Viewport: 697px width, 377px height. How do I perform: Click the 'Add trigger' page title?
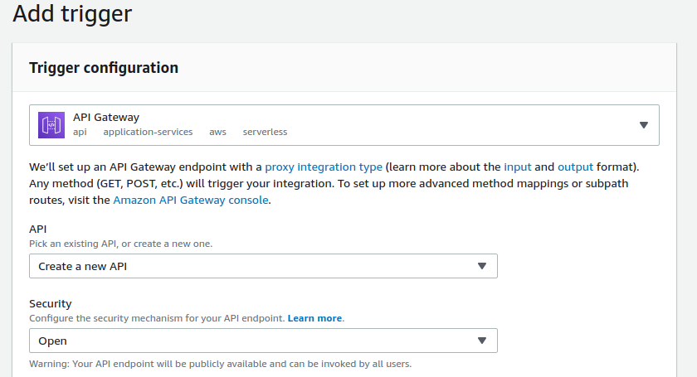[72, 13]
